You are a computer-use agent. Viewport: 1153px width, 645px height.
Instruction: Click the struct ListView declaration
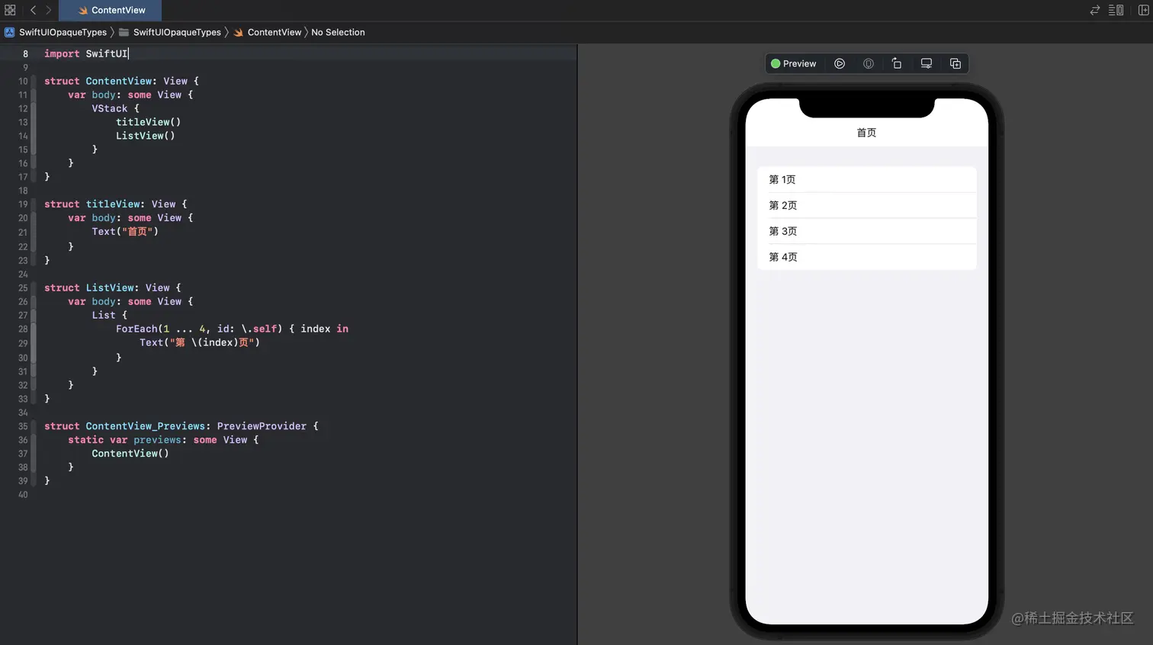[113, 287]
